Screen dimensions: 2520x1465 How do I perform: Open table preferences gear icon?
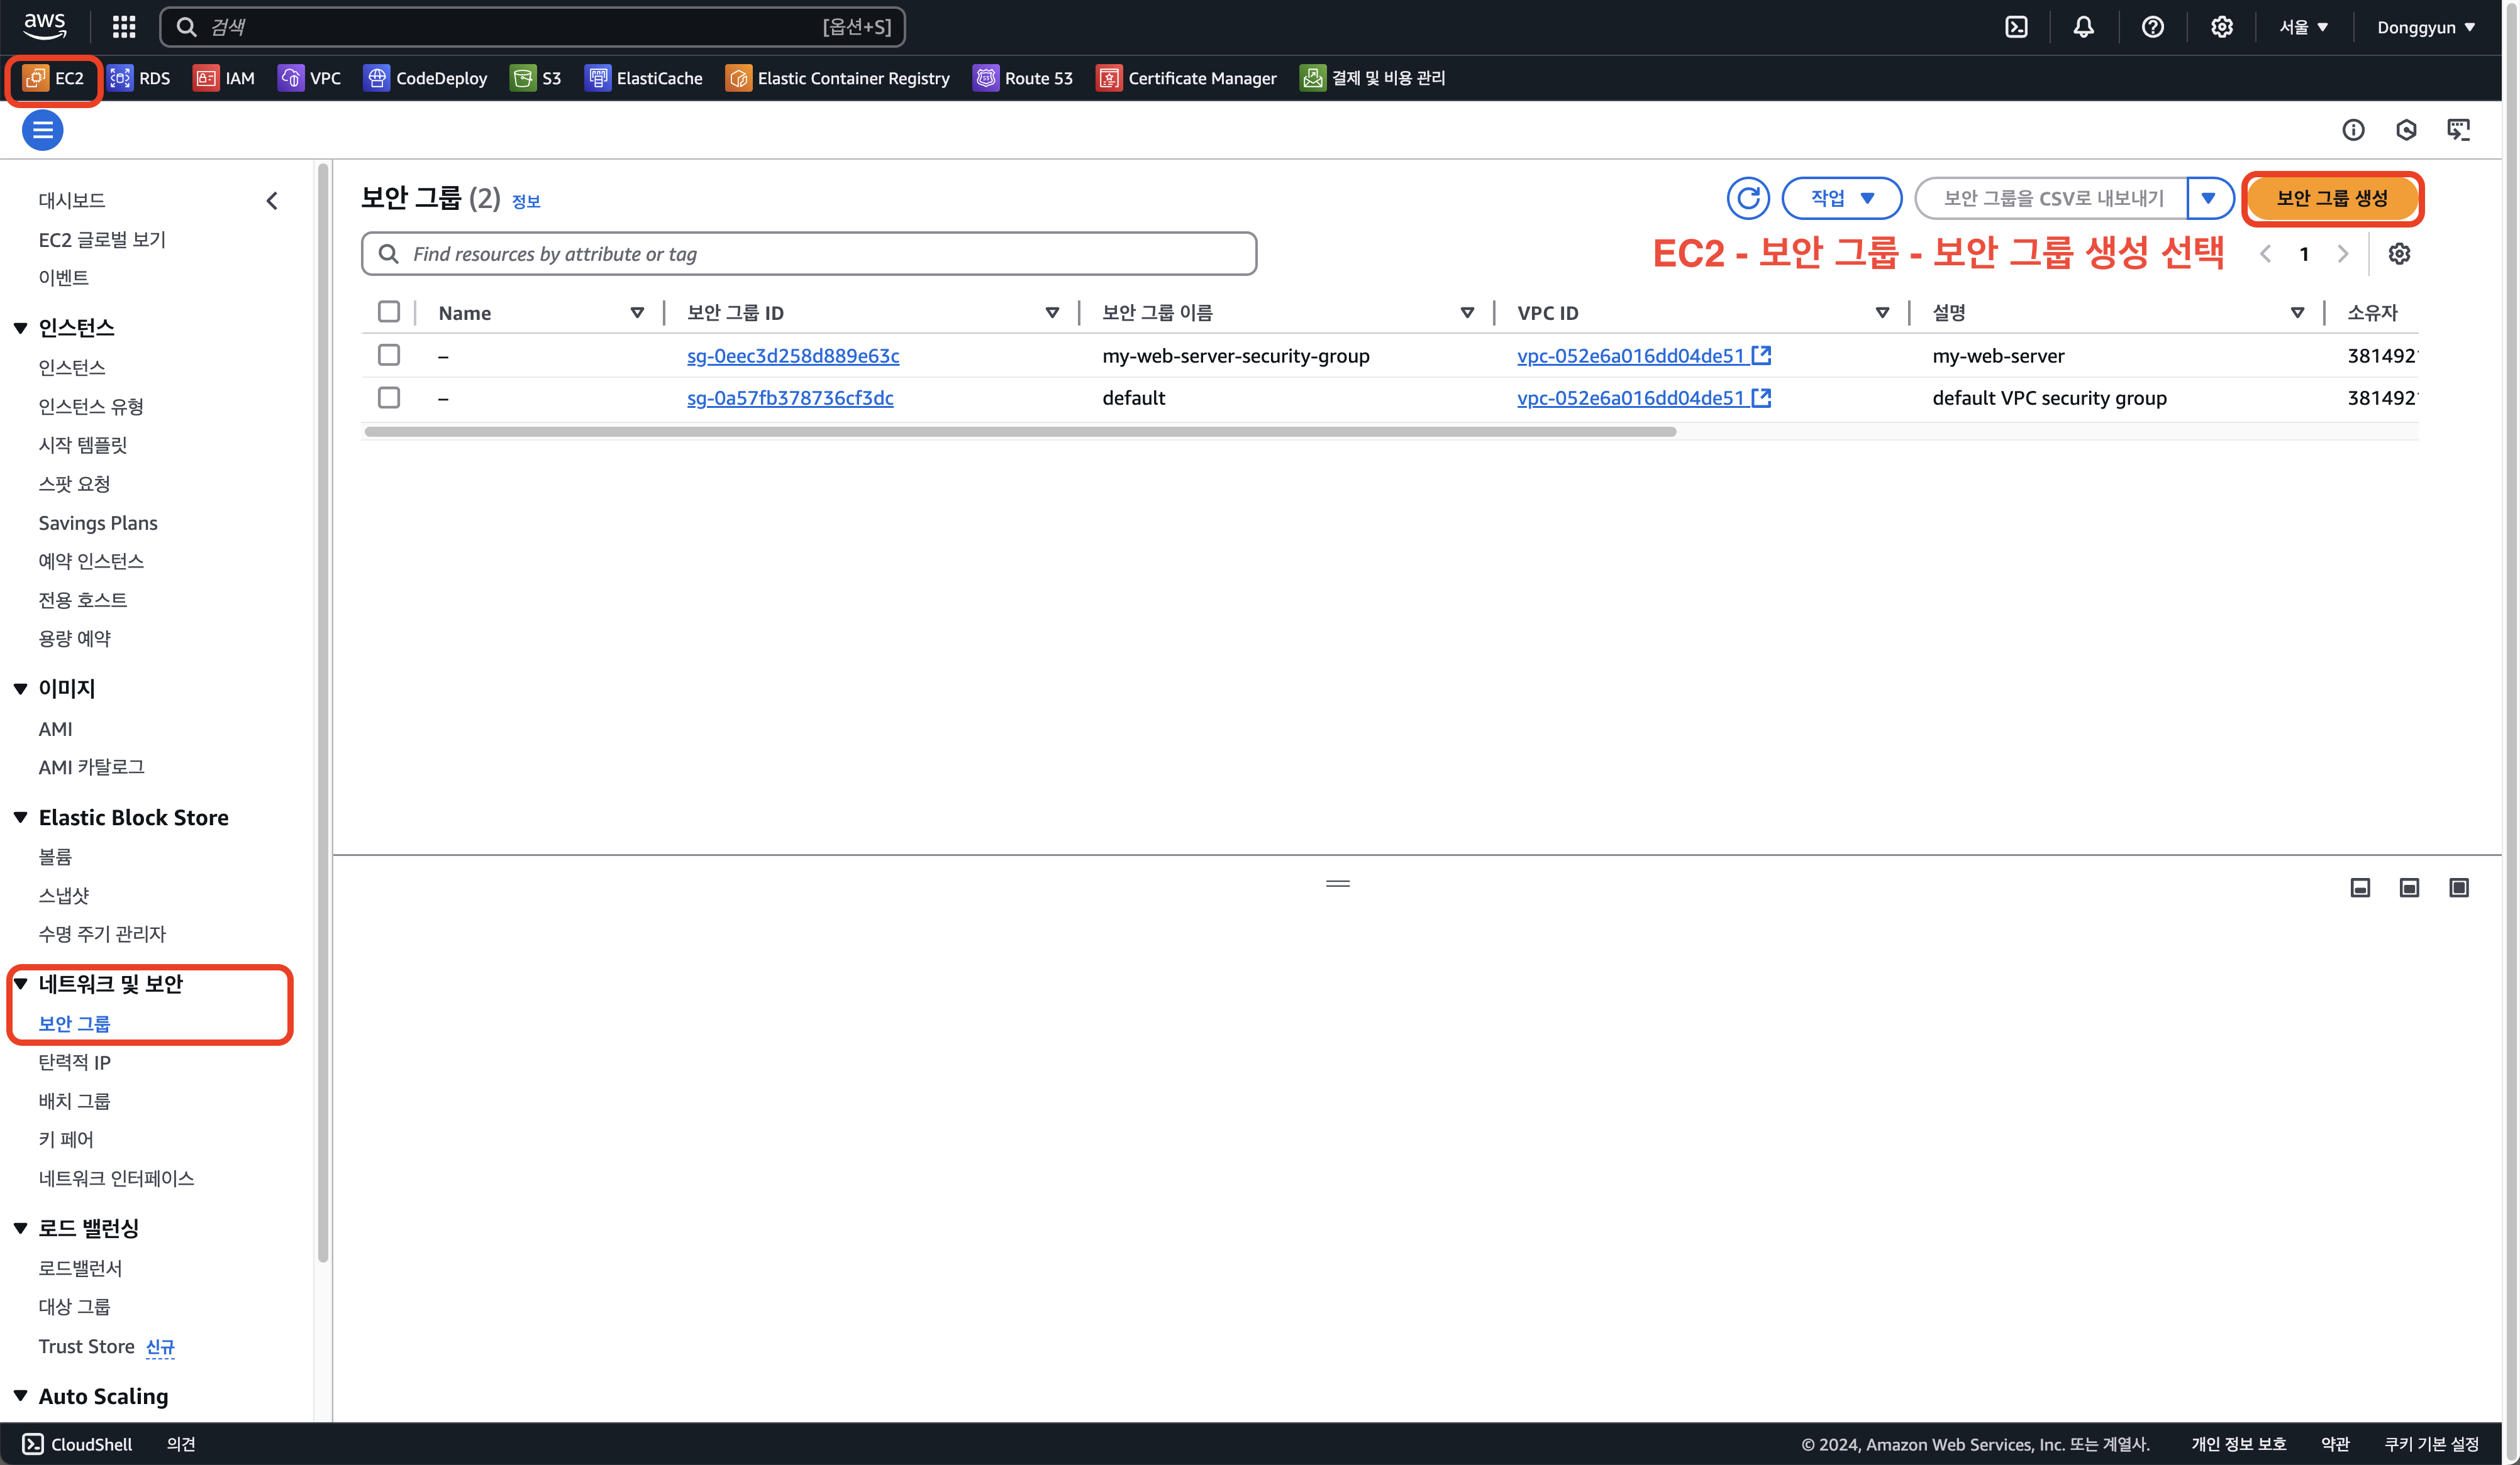(2399, 254)
